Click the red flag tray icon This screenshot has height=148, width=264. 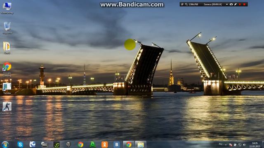tap(231, 145)
